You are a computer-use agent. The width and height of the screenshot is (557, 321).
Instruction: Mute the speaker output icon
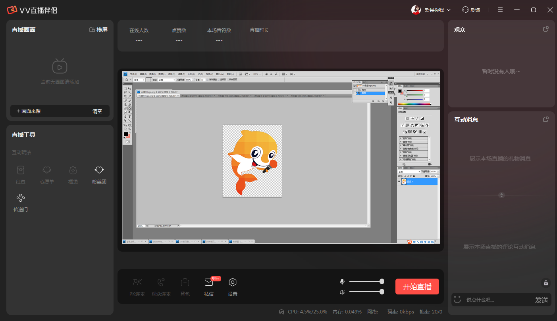point(342,292)
